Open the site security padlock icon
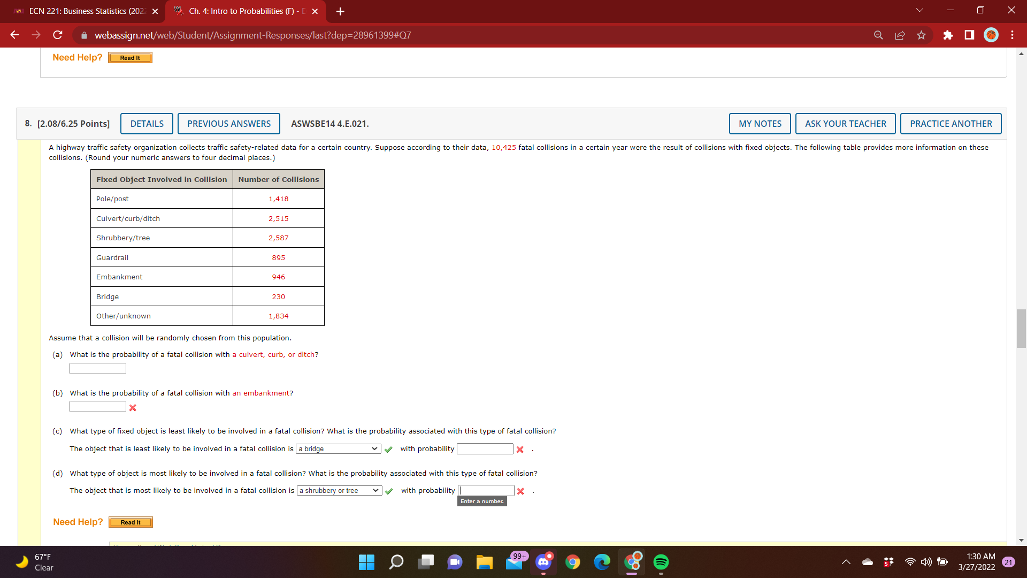The width and height of the screenshot is (1027, 578). point(84,35)
